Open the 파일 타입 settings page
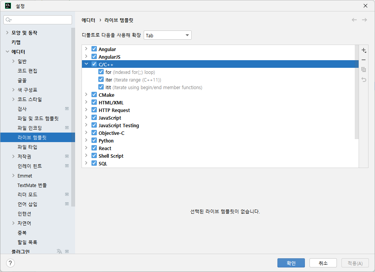 tap(27, 147)
